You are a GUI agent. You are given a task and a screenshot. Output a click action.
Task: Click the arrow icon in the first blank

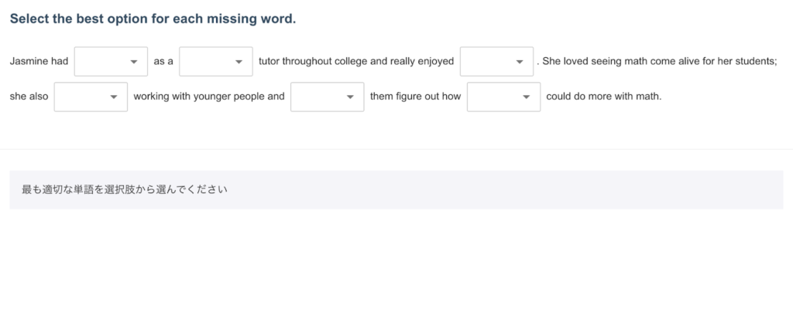[134, 62]
